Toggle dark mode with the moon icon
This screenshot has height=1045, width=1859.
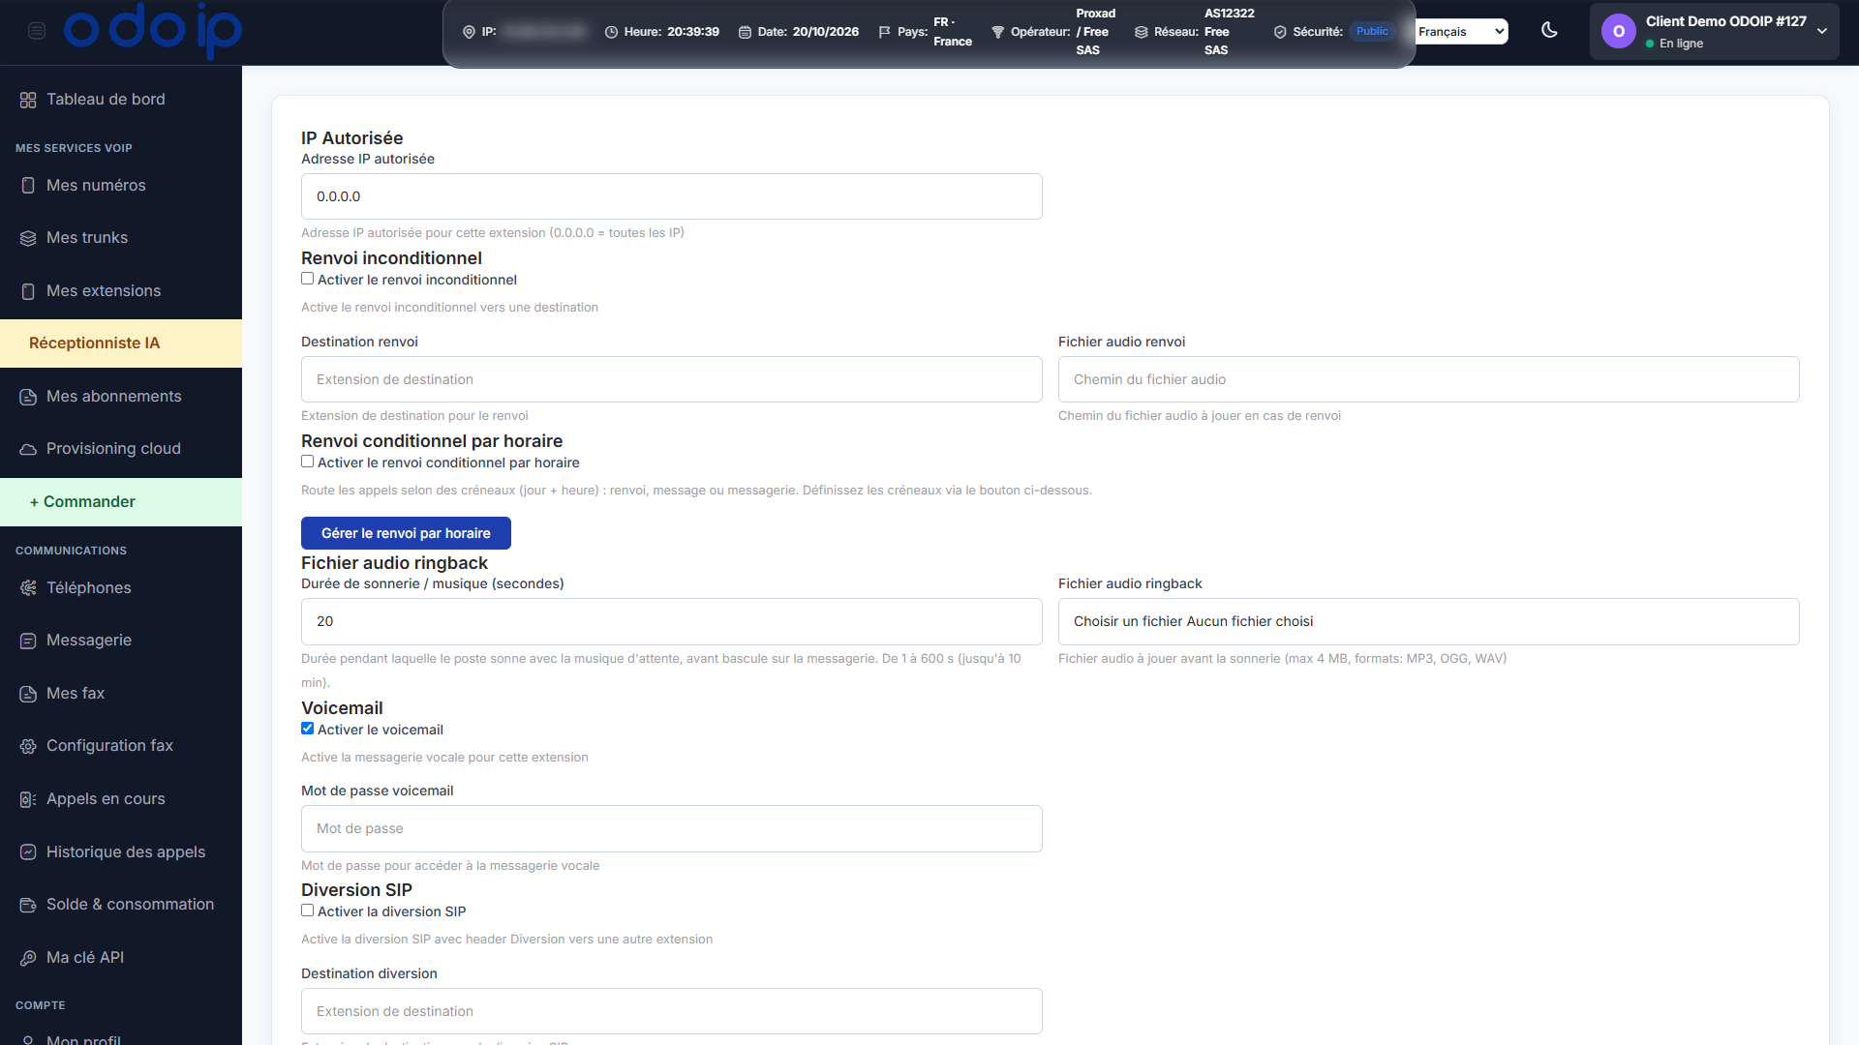(1549, 31)
